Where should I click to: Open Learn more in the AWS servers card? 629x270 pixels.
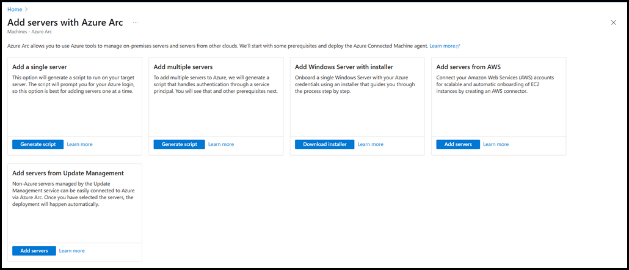coord(495,144)
